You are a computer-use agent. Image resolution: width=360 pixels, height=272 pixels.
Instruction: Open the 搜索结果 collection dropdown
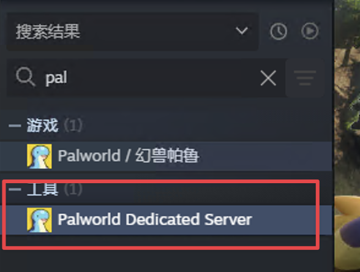[132, 31]
